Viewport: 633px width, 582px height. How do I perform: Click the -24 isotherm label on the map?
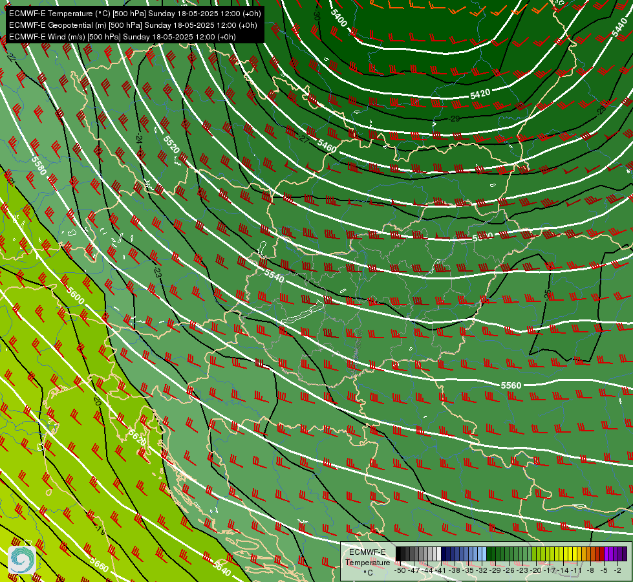pyautogui.click(x=139, y=139)
